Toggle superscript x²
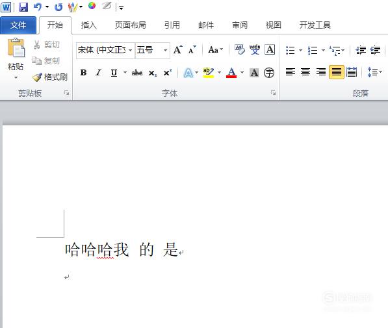The height and width of the screenshot is (328, 388). click(x=168, y=73)
